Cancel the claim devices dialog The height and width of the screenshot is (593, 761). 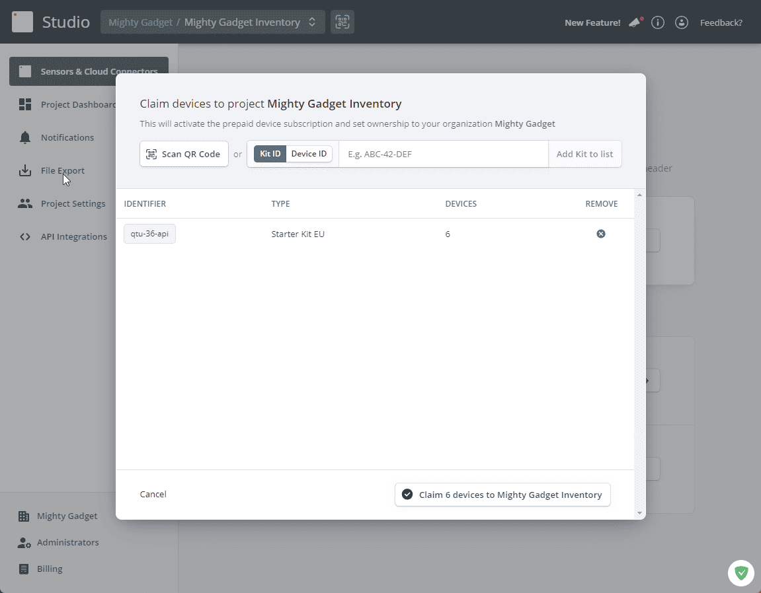pyautogui.click(x=153, y=494)
